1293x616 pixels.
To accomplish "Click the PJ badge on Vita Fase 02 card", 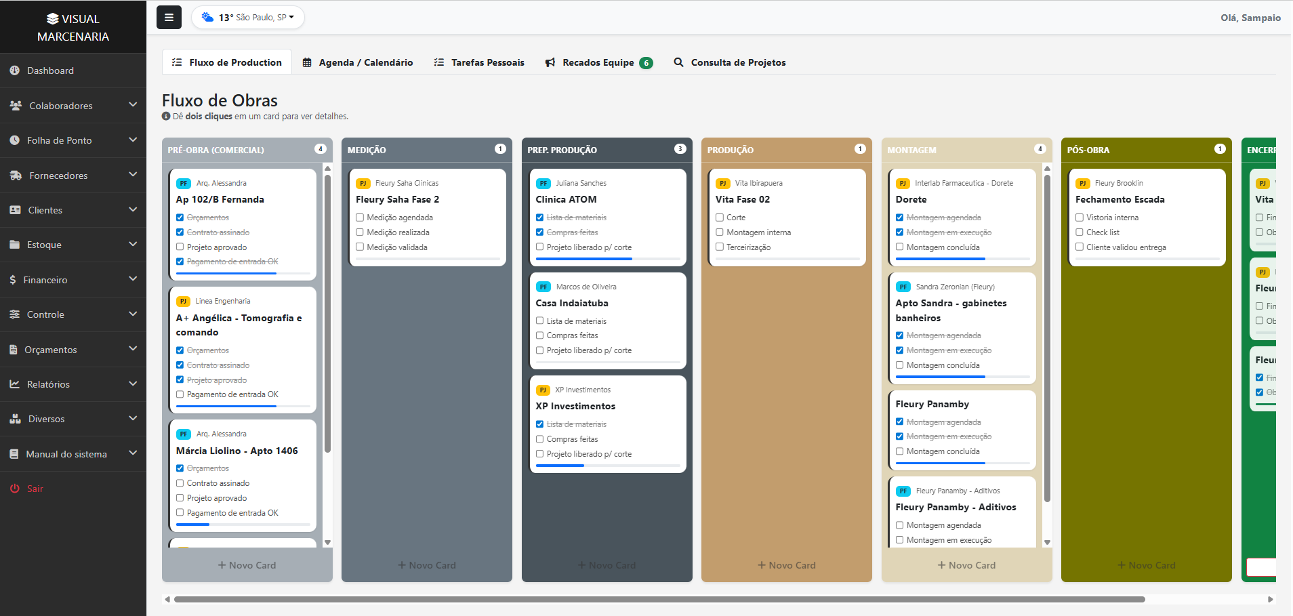I will click(723, 184).
